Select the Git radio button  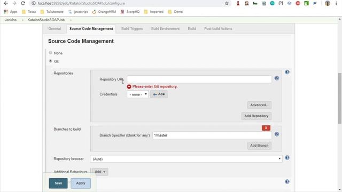[50, 61]
